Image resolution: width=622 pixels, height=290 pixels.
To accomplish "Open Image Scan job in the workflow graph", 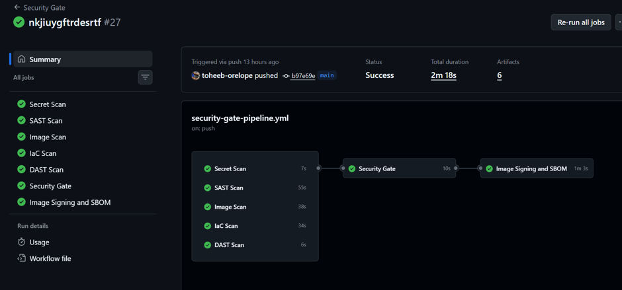I will 255,207.
